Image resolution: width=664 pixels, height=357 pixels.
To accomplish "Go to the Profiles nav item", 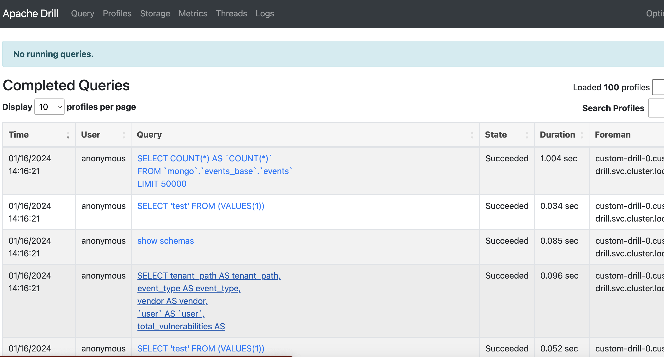I will 117,13.
